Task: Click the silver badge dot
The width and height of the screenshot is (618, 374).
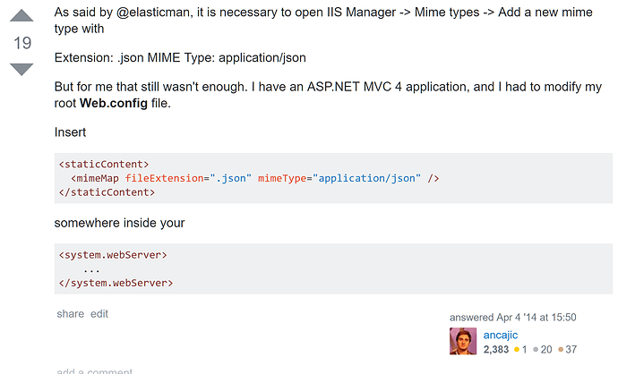Action: [536, 349]
